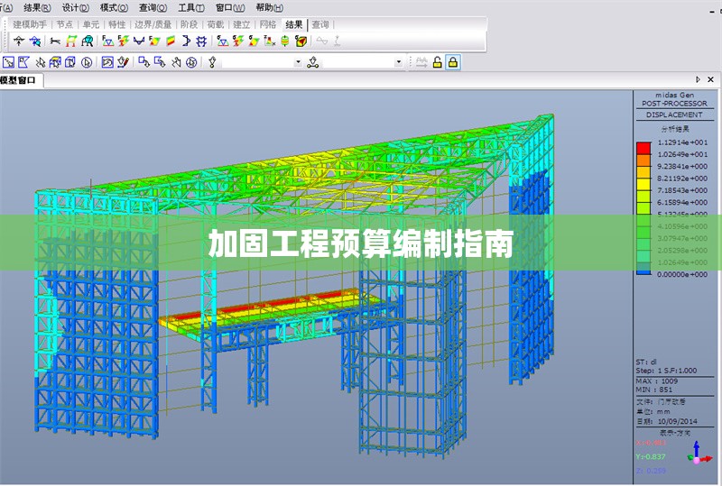
Task: Switch to the 边界/质量 tab
Action: [x=153, y=25]
